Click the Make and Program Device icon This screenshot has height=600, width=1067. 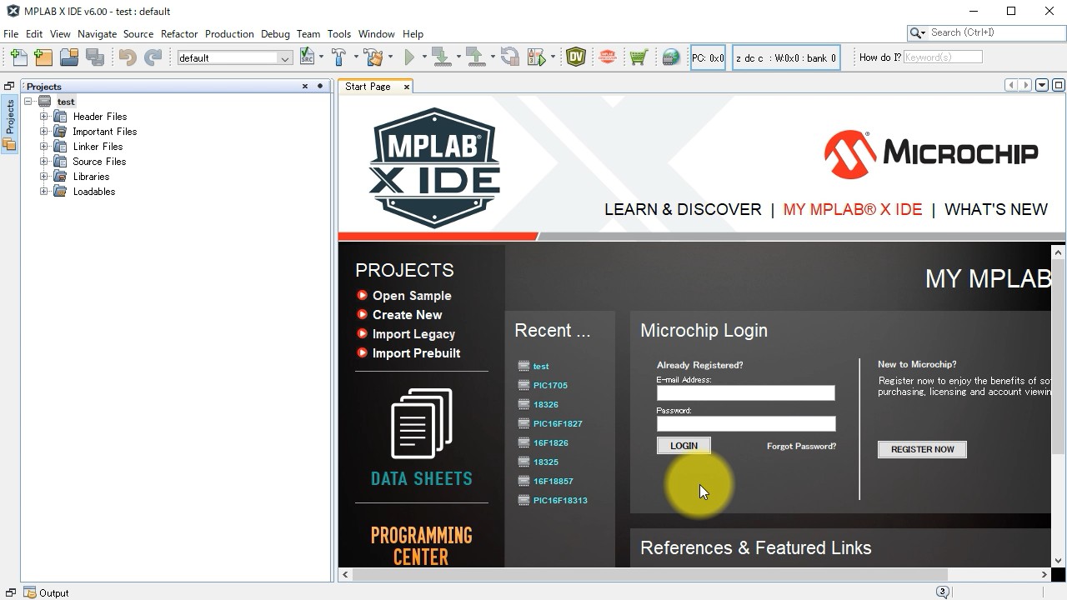(442, 57)
